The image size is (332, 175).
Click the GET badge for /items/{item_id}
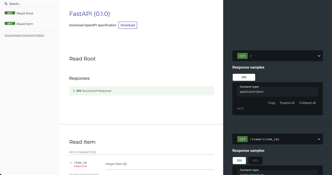click(242, 139)
